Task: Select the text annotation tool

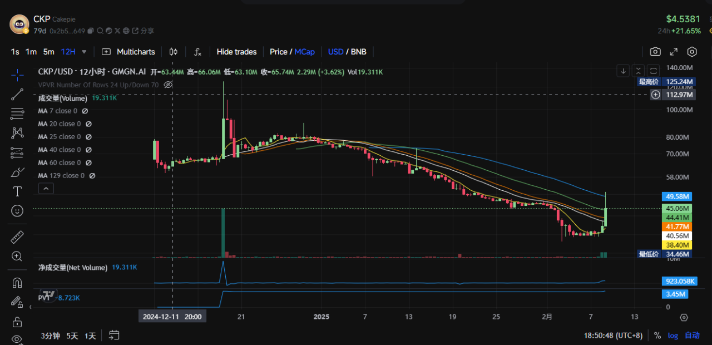Action: click(x=17, y=191)
